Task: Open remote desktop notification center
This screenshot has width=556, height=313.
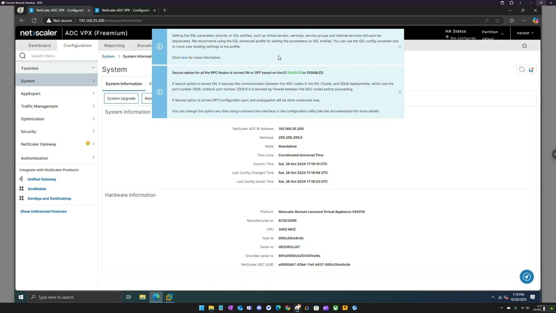Action: coord(533,297)
